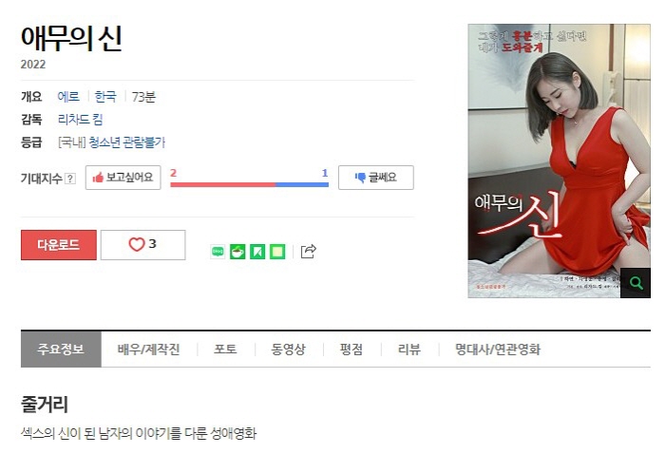Viewport: 665px width, 454px height.
Task: Open director link 리차드 킴
Action: [x=80, y=120]
